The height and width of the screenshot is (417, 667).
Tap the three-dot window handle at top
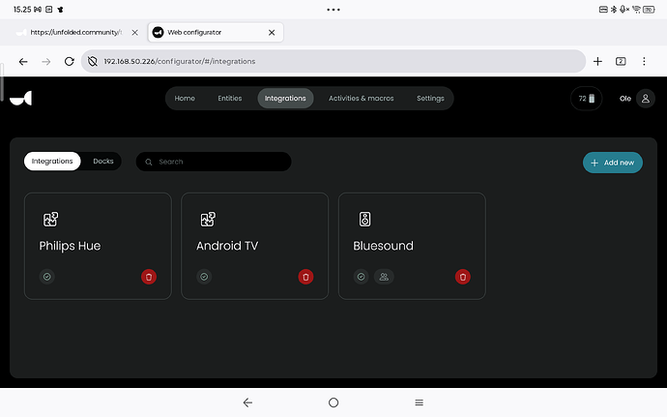(x=333, y=10)
